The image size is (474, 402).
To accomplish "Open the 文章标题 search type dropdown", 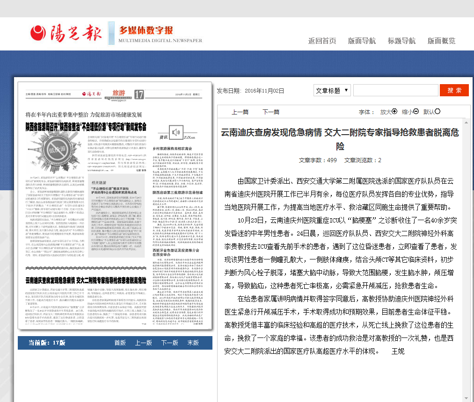I will (332, 90).
